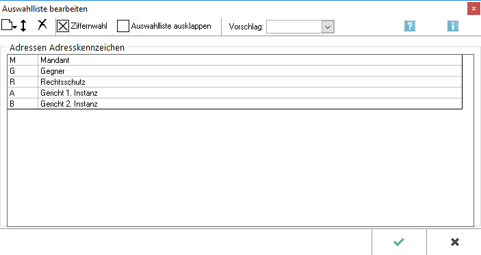This screenshot has height=255, width=481.
Task: Click the R code cell
Action: (x=23, y=82)
